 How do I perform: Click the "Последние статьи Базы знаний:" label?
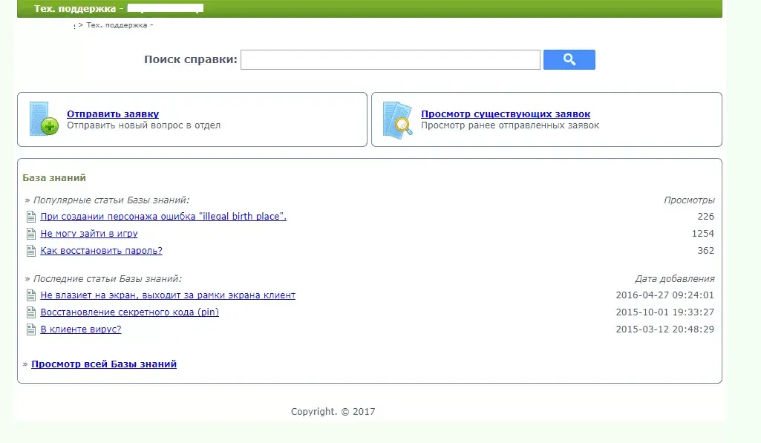click(107, 278)
